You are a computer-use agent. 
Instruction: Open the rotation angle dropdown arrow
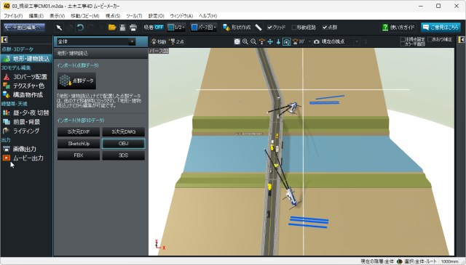pos(309,42)
